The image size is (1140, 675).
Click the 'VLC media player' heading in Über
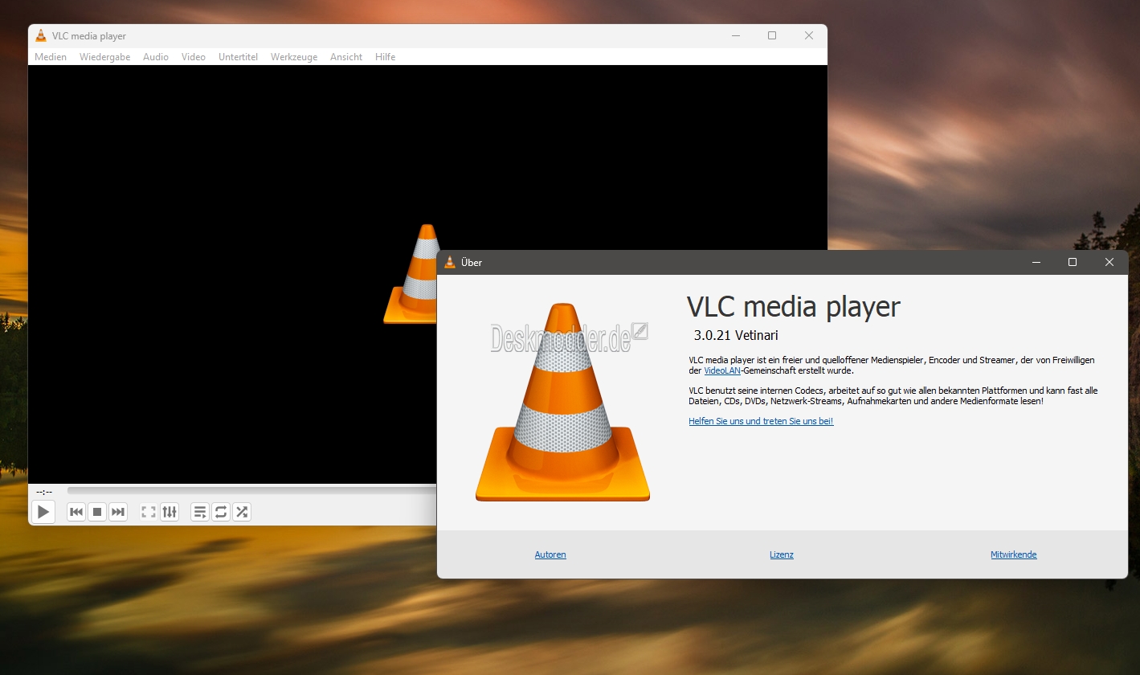(794, 307)
